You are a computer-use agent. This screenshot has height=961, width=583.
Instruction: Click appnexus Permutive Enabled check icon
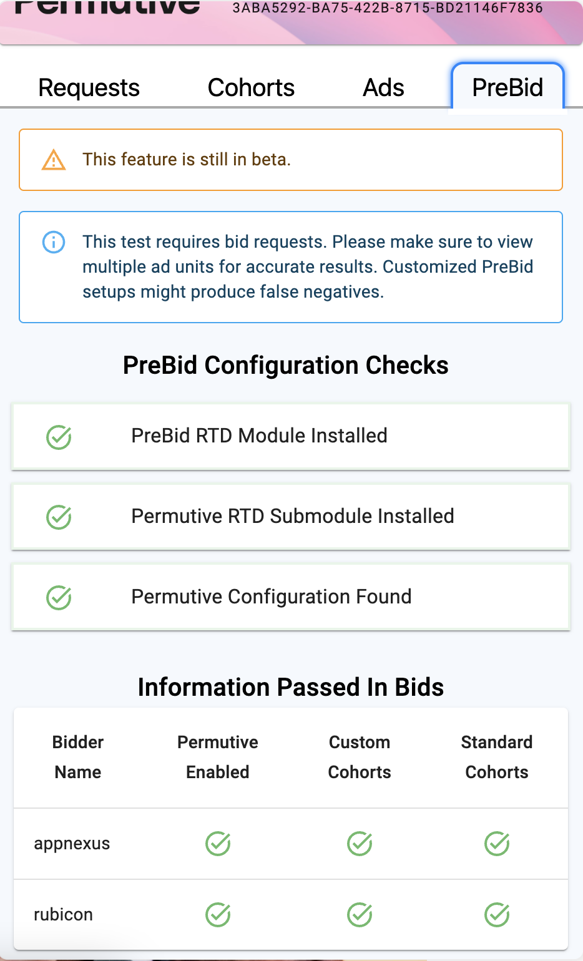click(x=218, y=844)
